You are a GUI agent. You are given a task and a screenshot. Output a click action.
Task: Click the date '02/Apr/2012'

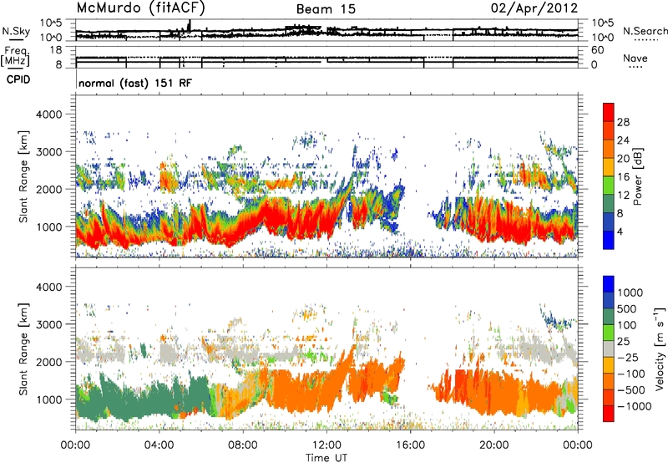click(534, 8)
